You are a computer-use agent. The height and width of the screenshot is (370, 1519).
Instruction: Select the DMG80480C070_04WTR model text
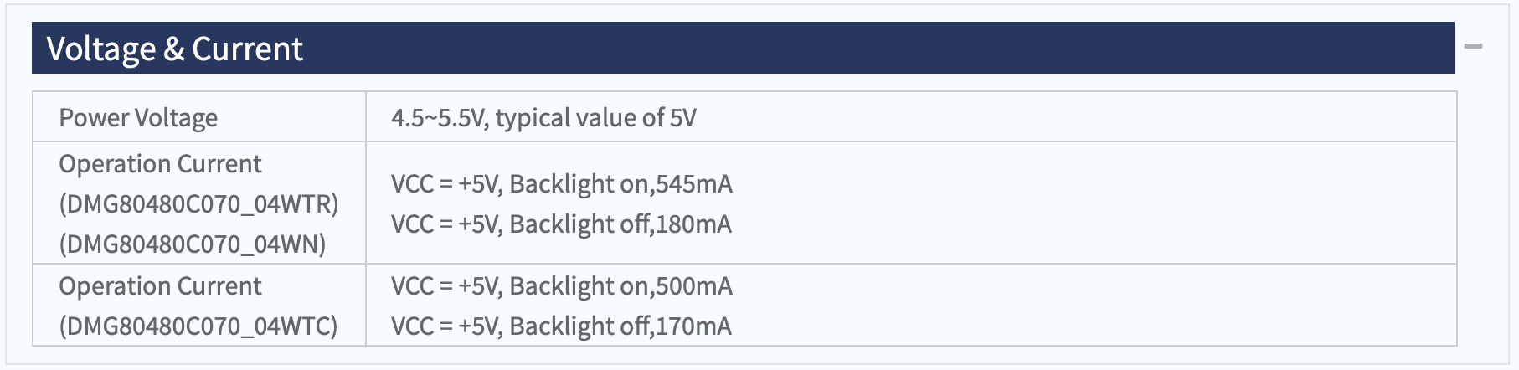[x=198, y=204]
